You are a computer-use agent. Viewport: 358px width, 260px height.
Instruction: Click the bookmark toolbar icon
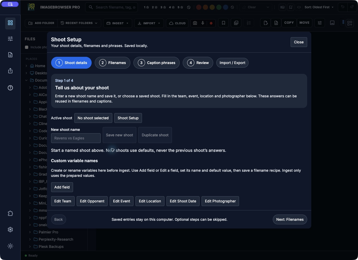(x=224, y=23)
